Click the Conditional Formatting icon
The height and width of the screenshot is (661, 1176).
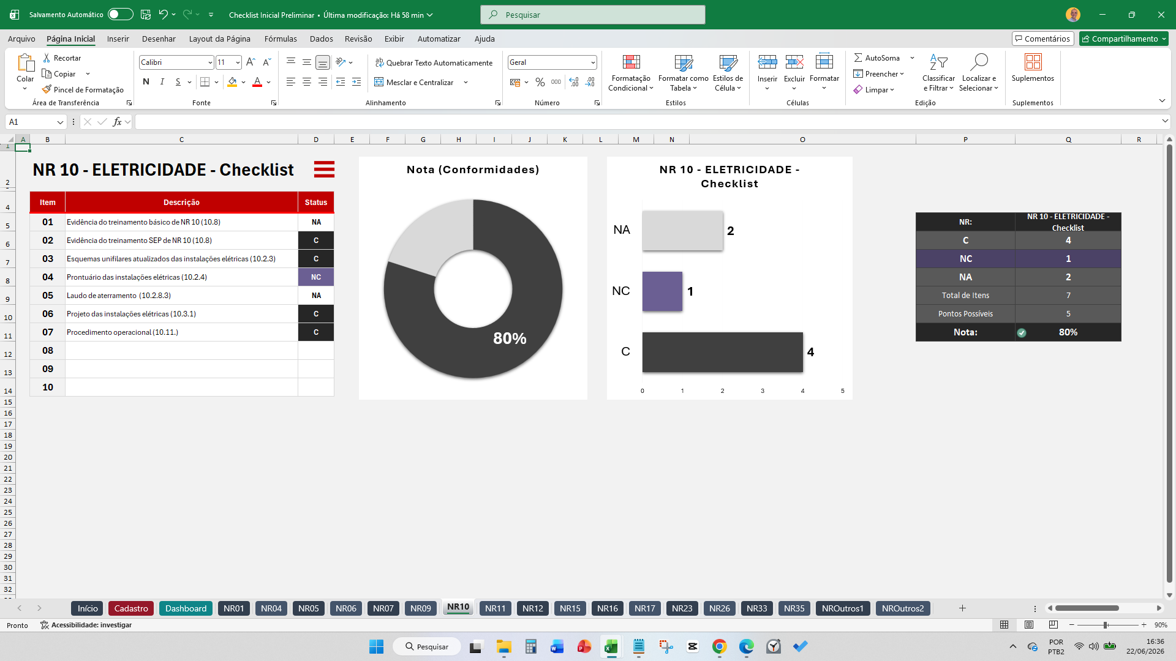pyautogui.click(x=631, y=62)
